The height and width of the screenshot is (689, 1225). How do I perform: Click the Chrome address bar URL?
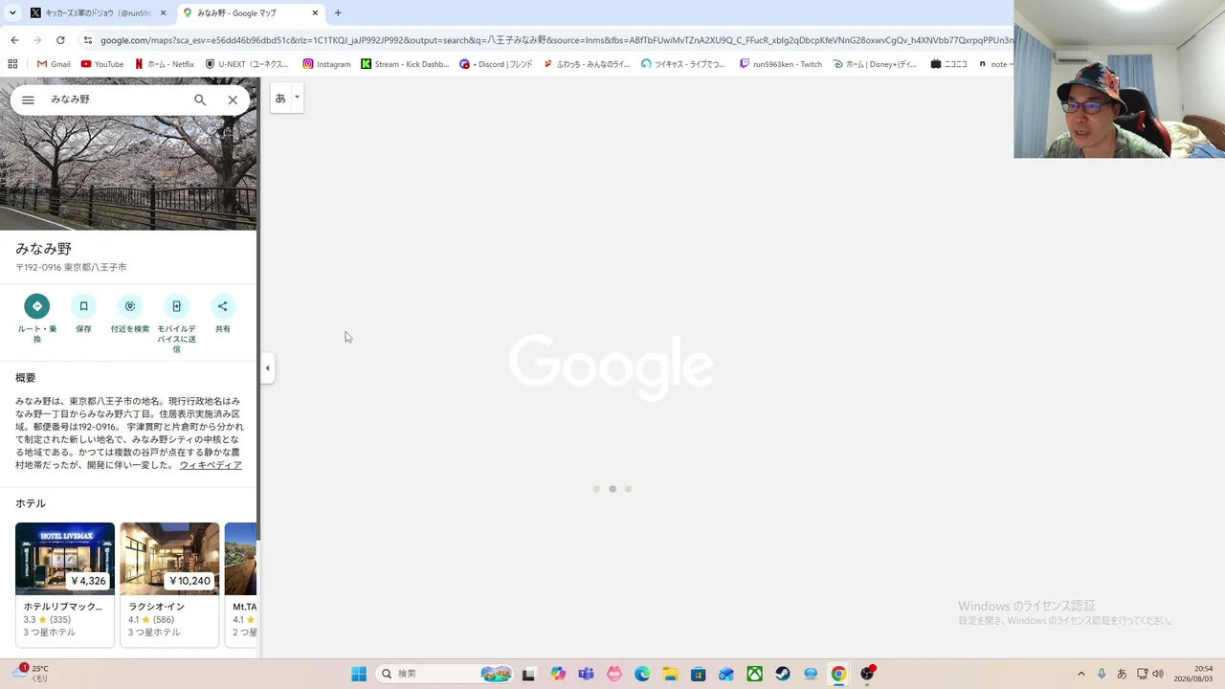(x=555, y=40)
